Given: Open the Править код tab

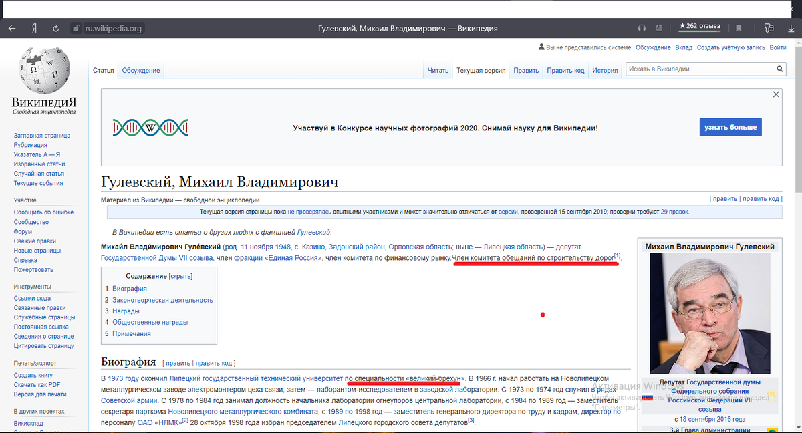Looking at the screenshot, I should point(565,70).
